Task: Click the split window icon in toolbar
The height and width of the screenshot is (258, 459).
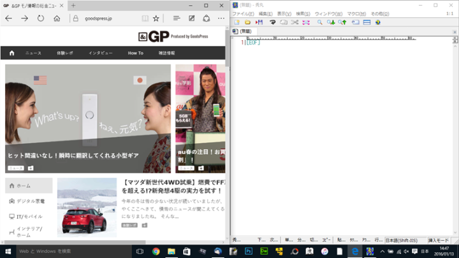Action: (367, 22)
